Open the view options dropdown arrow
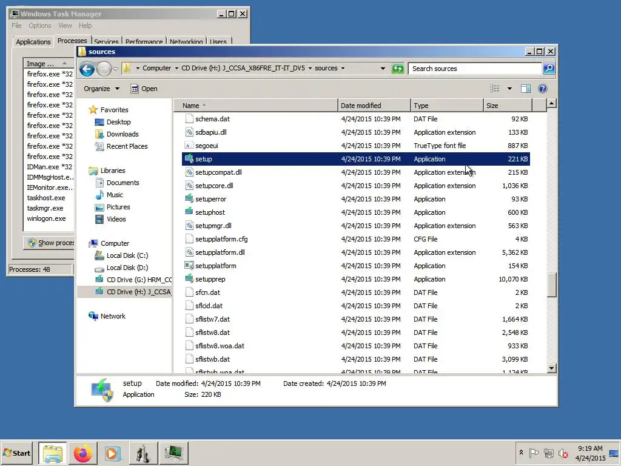The height and width of the screenshot is (466, 621). pos(509,89)
